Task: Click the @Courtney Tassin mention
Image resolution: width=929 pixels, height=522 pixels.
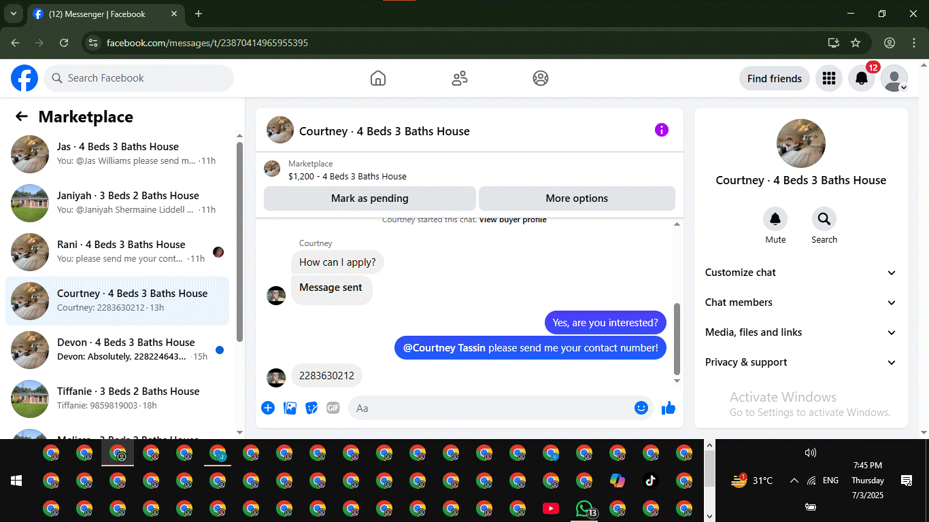Action: (x=444, y=348)
